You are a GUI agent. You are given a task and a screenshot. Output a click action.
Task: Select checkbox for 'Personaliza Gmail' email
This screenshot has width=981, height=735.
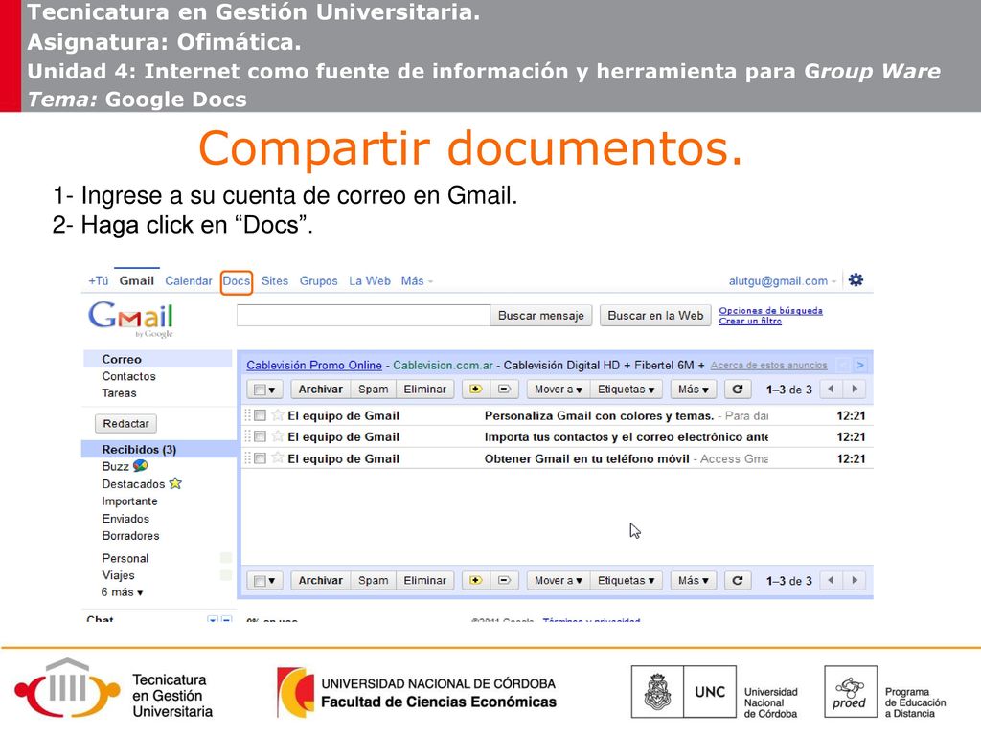(x=261, y=415)
